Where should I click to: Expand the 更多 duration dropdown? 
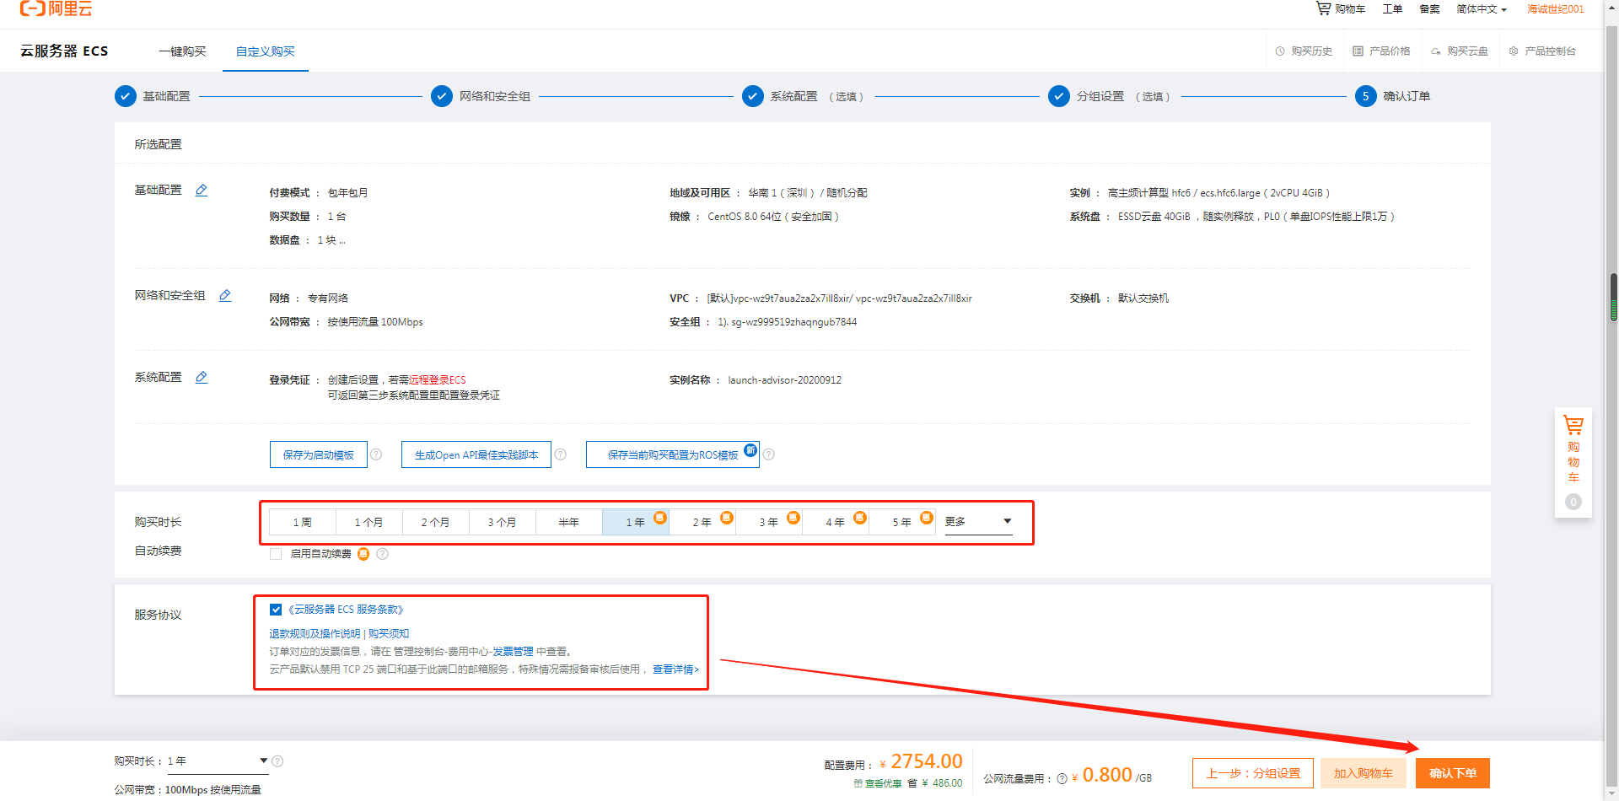click(x=978, y=522)
